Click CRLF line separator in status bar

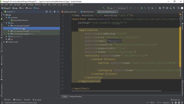click(x=152, y=103)
